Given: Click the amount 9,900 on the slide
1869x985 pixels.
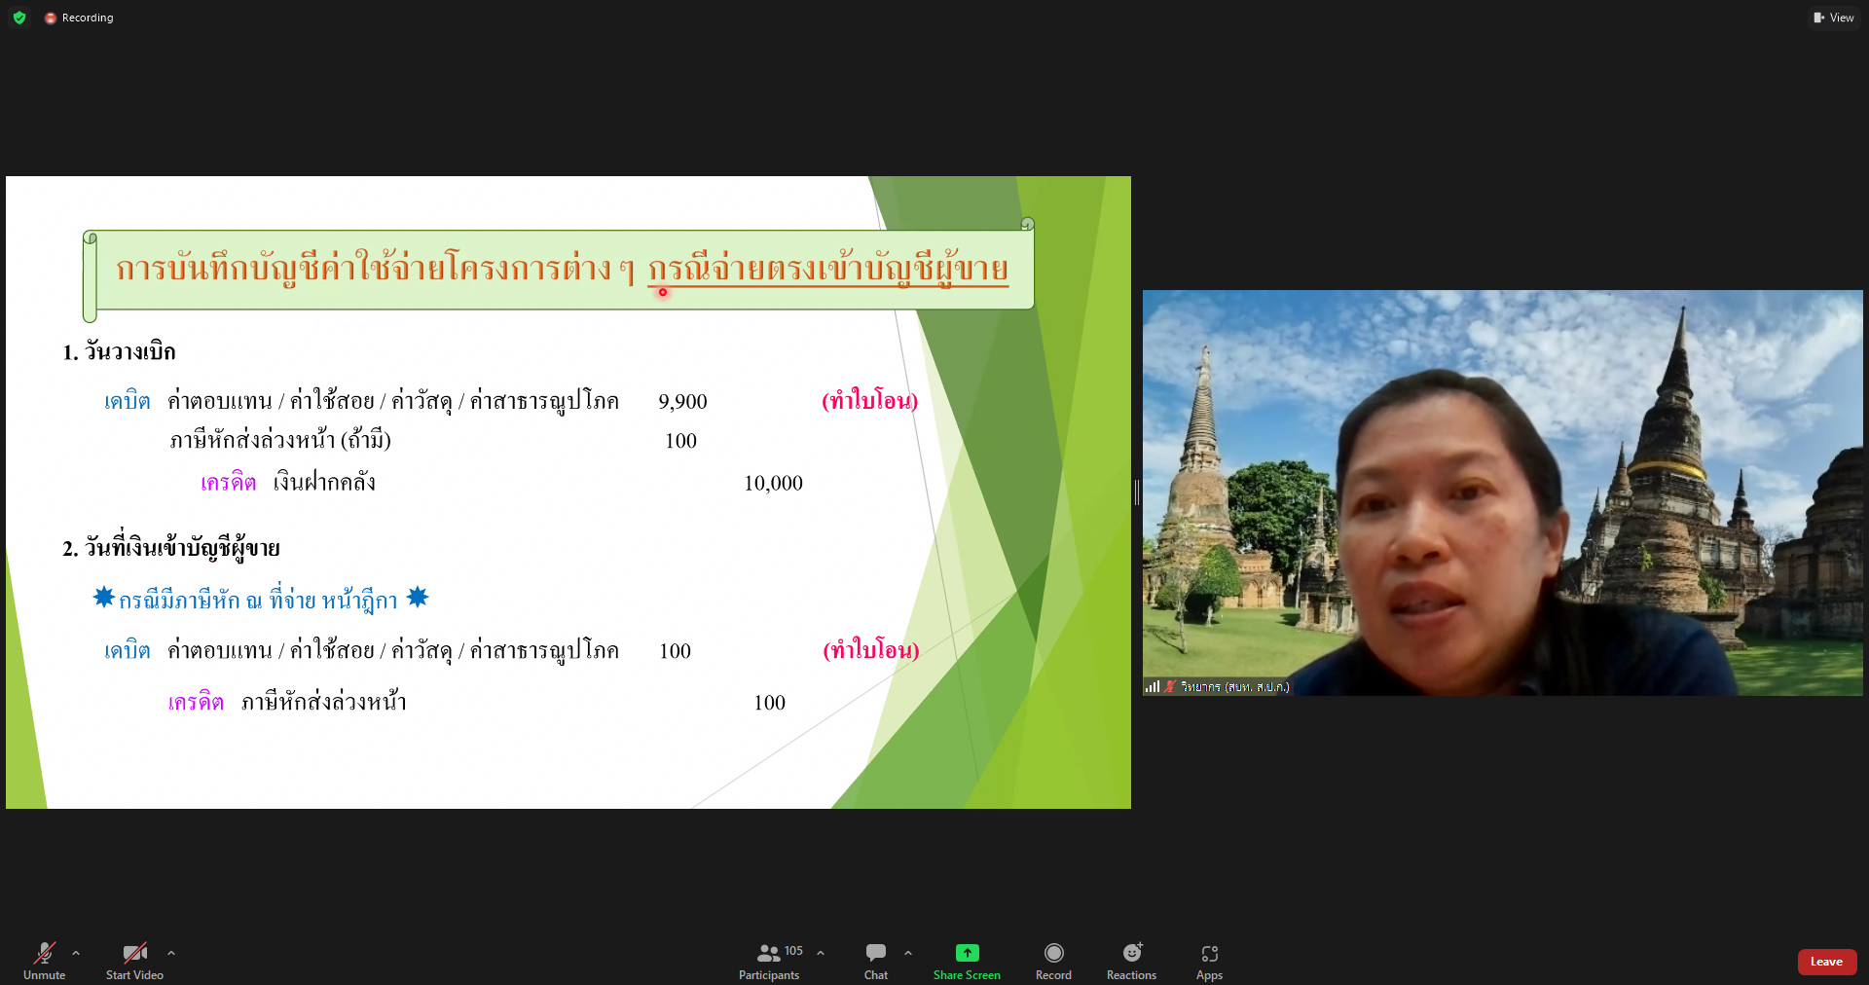Looking at the screenshot, I should click(682, 402).
